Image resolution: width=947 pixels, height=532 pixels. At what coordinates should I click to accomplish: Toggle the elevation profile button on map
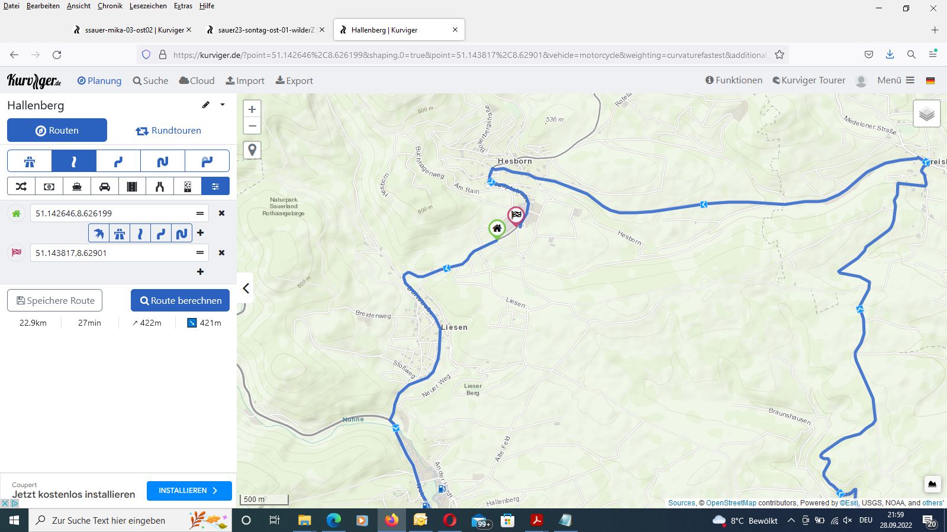click(x=932, y=484)
